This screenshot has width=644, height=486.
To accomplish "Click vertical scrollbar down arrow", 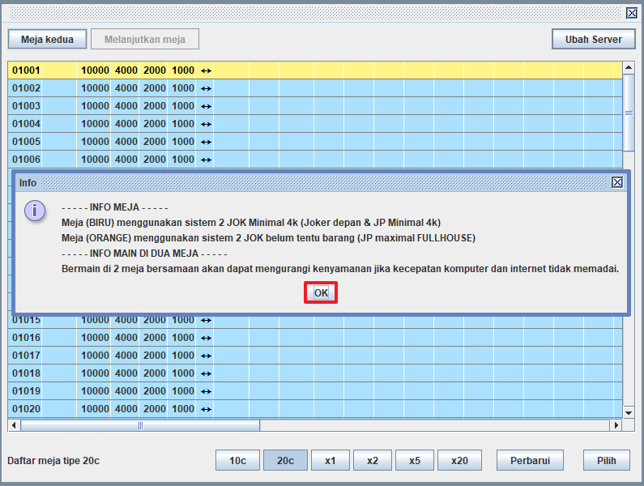I will pos(629,413).
